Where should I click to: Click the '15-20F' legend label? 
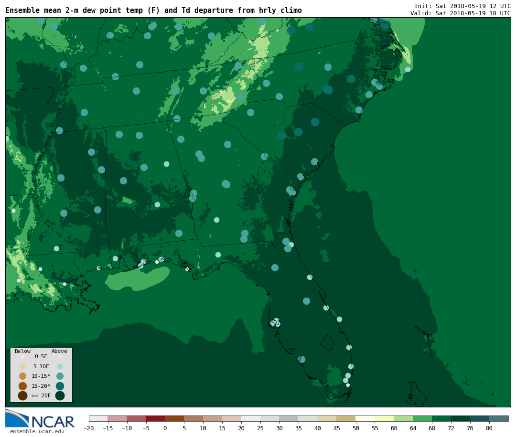click(x=41, y=386)
